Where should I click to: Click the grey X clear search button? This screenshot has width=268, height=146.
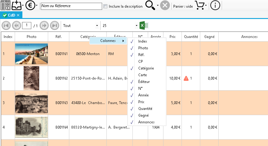(x=165, y=6)
